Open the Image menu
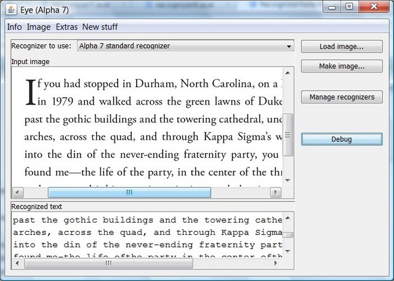The height and width of the screenshot is (281, 394). tap(38, 27)
